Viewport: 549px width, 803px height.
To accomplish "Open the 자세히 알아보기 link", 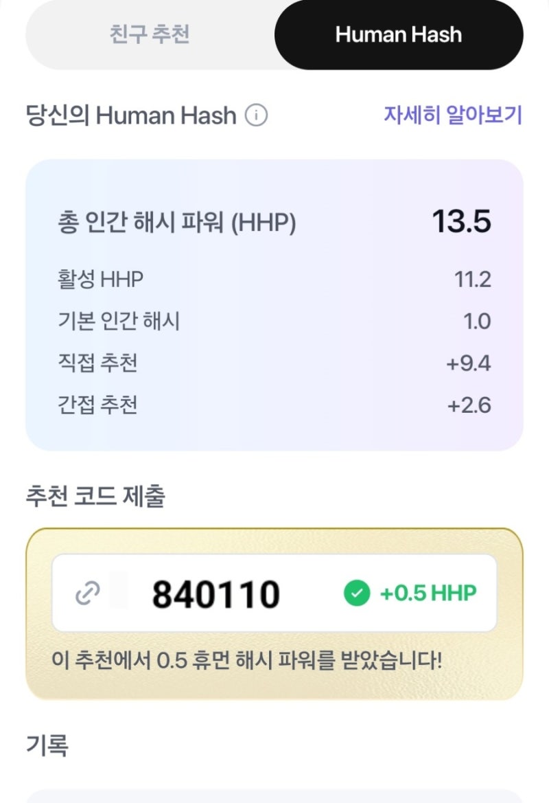I will click(453, 115).
